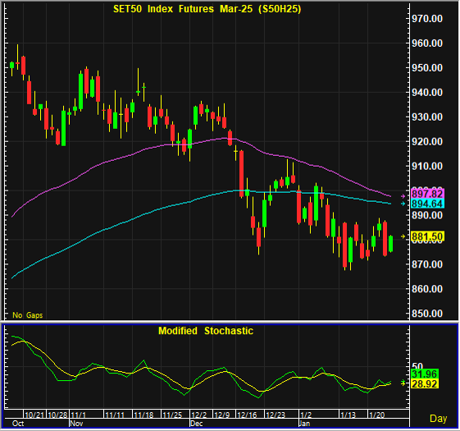460x431 pixels.
Task: Click the cyan arrow marker beside 894.64
Action: pyautogui.click(x=403, y=204)
